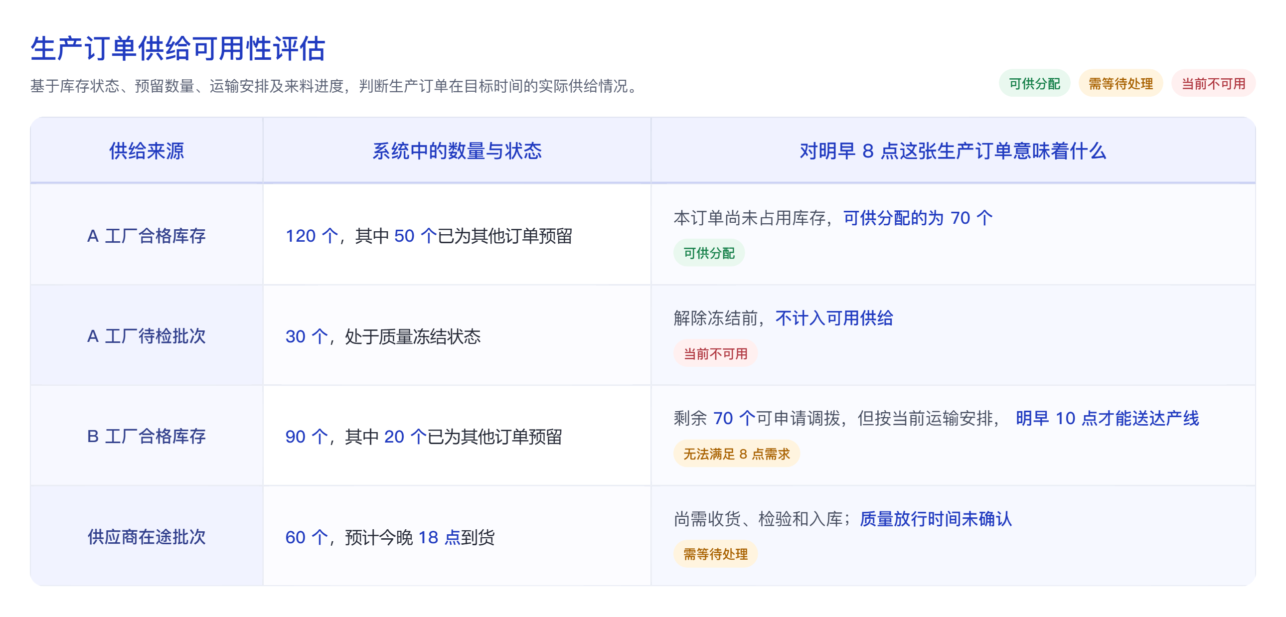Click the text 本订单尚未占用库存

749,218
